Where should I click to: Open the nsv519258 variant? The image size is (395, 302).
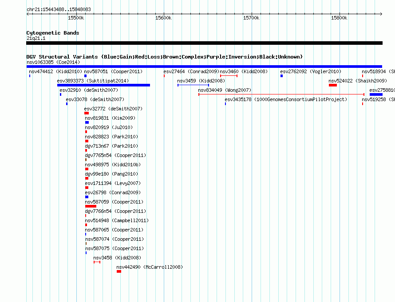[x=378, y=99]
